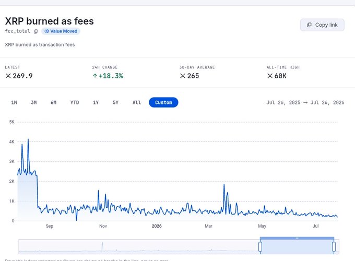Grab the left handle of range navigator

tap(260, 247)
